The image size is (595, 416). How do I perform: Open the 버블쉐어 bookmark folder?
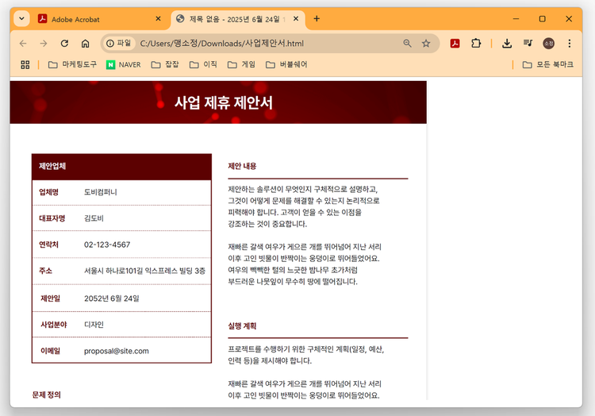click(x=286, y=64)
